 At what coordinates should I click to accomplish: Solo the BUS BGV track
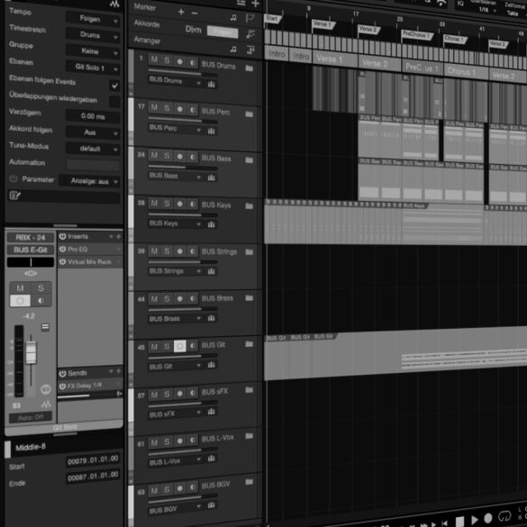pyautogui.click(x=167, y=490)
